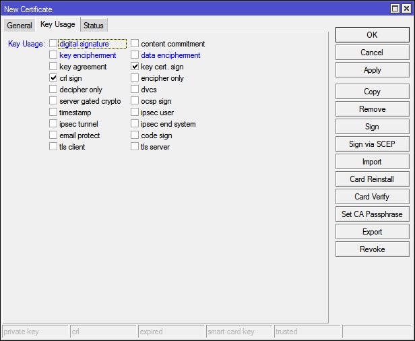Revoke the certificate
The width and height of the screenshot is (415, 341).
tap(372, 249)
